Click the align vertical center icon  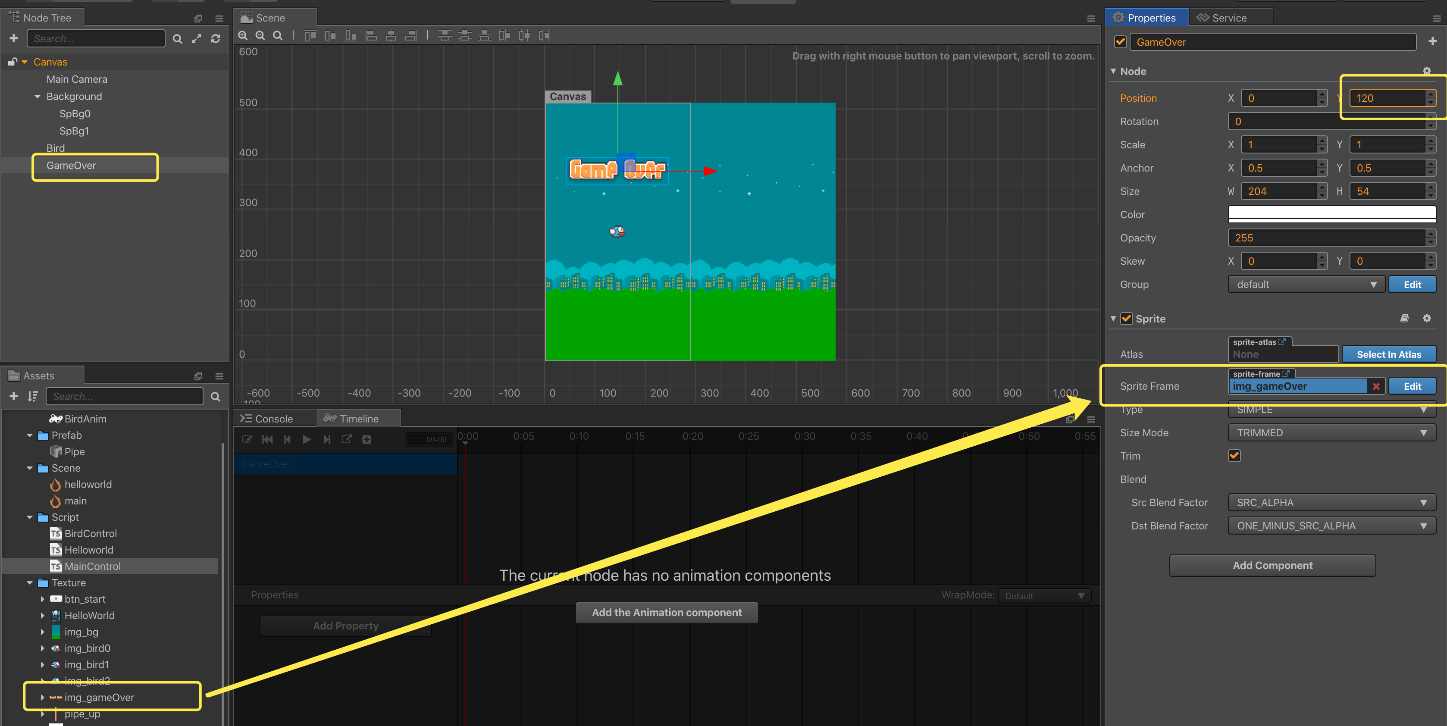pyautogui.click(x=330, y=36)
